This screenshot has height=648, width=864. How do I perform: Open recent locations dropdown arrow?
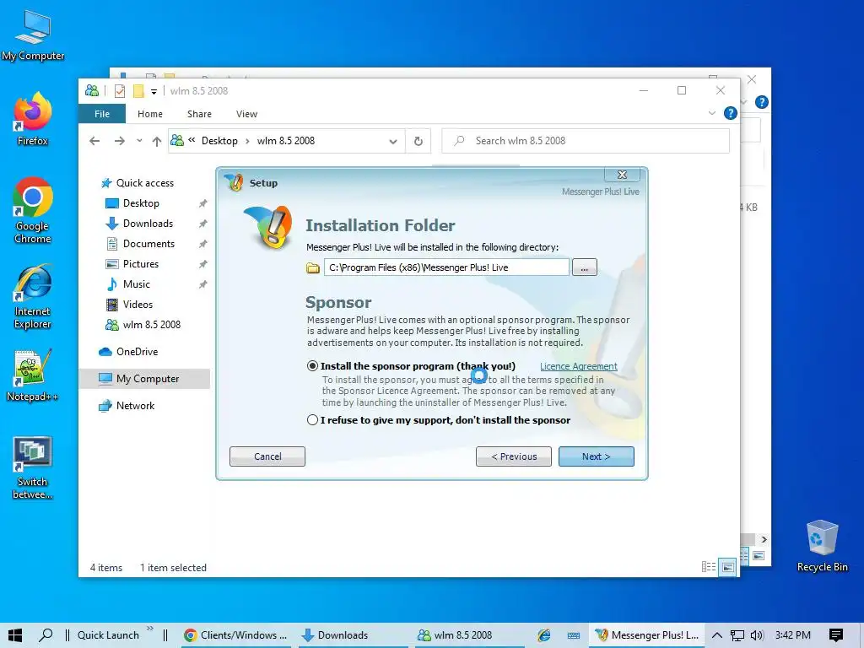click(139, 141)
